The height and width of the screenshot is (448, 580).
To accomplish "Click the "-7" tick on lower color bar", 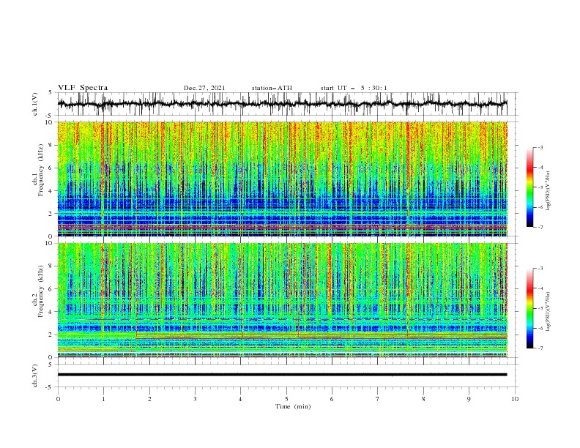I will click(x=540, y=348).
